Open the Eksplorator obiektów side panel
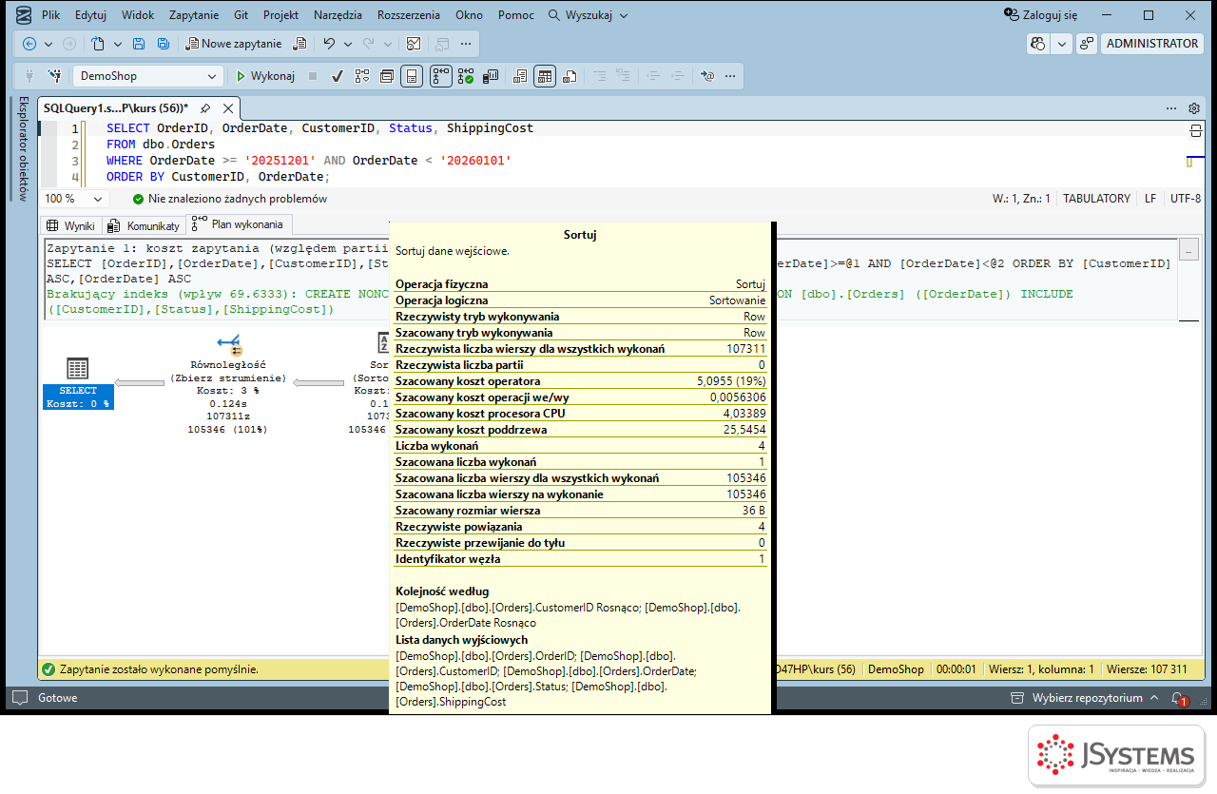This screenshot has width=1217, height=794. click(x=24, y=147)
